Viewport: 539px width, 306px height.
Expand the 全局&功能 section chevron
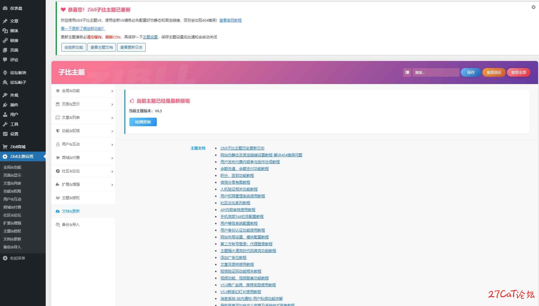[x=112, y=91]
